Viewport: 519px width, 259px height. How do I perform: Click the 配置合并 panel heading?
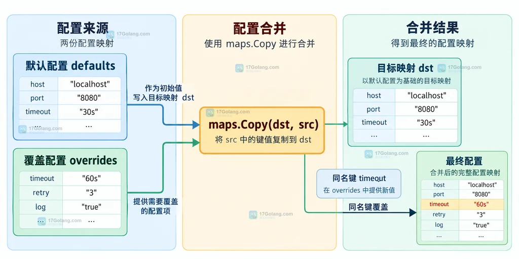pyautogui.click(x=260, y=28)
